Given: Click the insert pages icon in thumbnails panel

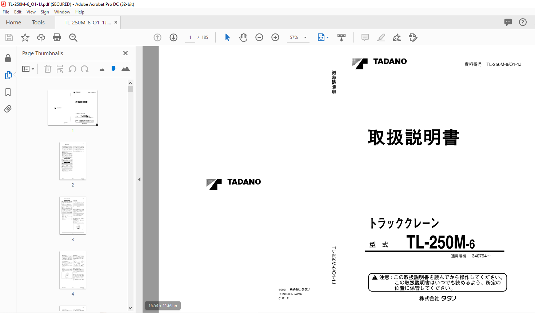Looking at the screenshot, I should pos(60,69).
